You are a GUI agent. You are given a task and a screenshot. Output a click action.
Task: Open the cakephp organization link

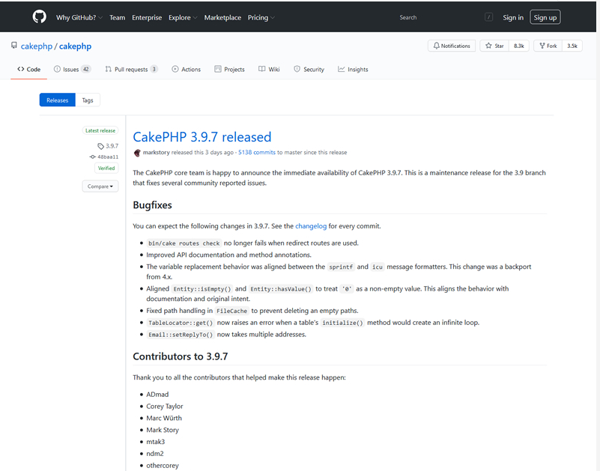[37, 46]
